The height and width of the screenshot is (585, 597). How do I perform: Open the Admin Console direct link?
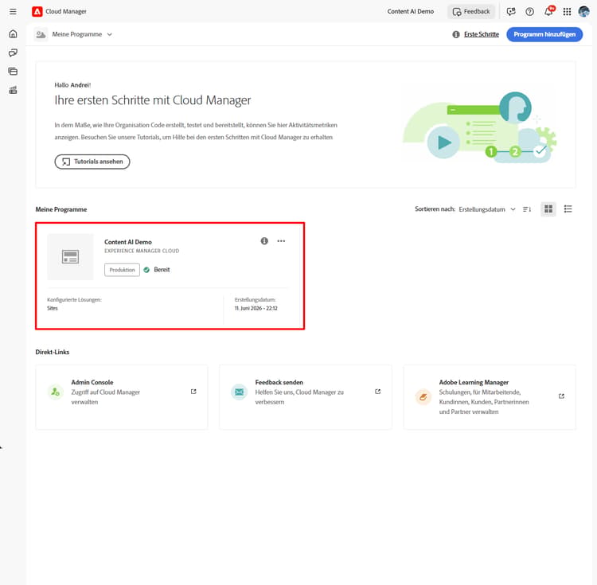122,397
